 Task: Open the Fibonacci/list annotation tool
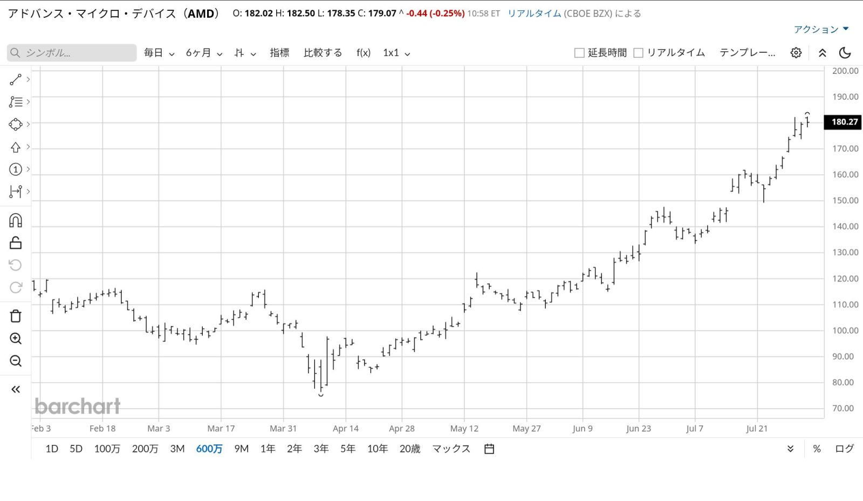(x=16, y=102)
